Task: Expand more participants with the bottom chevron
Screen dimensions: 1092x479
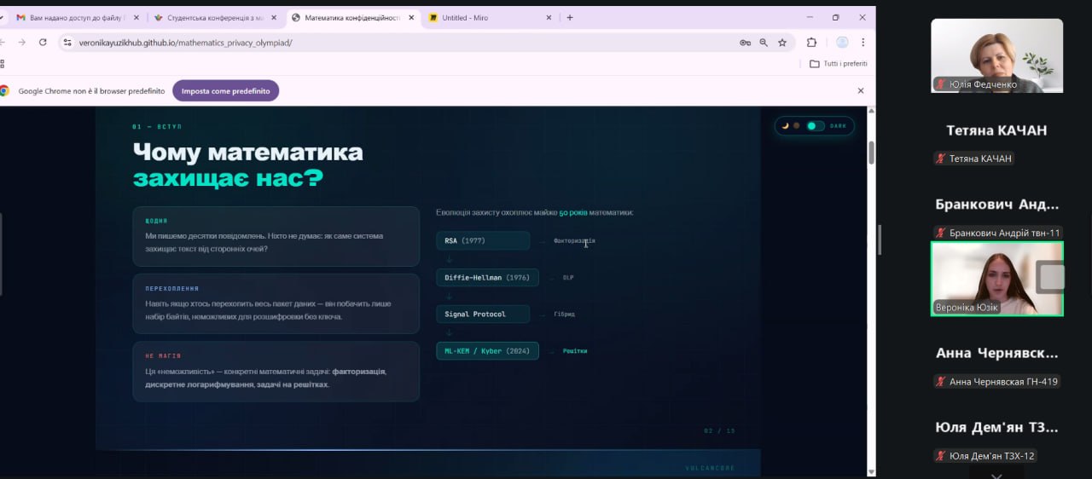Action: click(996, 474)
